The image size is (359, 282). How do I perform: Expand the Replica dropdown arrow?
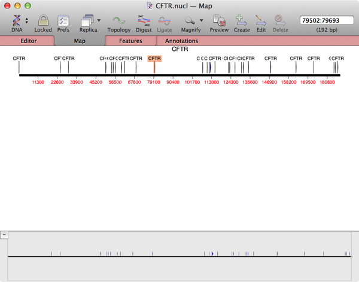99,20
